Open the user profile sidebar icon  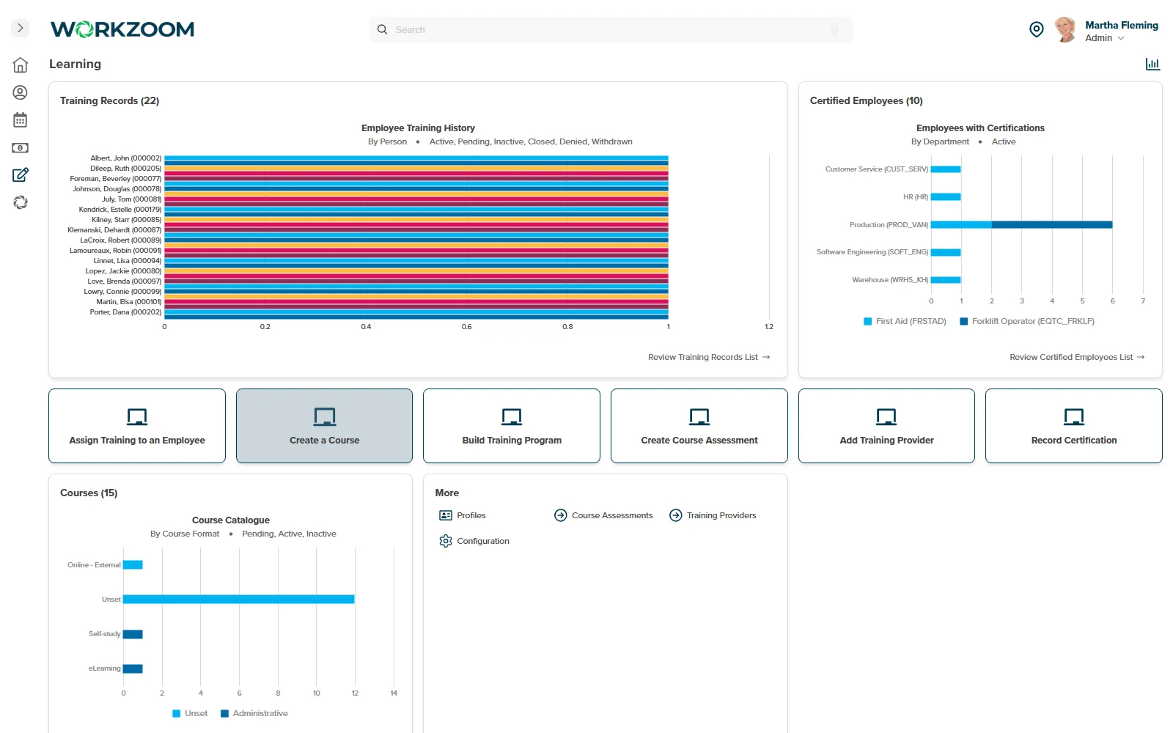click(21, 92)
